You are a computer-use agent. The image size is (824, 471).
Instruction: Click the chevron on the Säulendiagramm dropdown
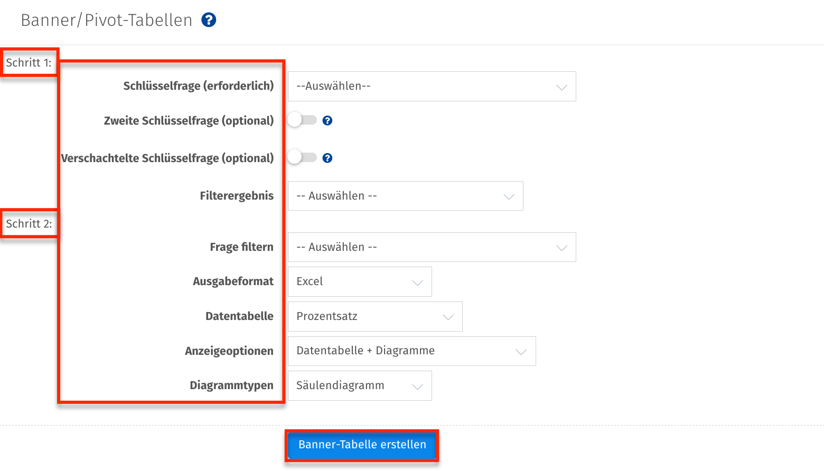coord(418,385)
